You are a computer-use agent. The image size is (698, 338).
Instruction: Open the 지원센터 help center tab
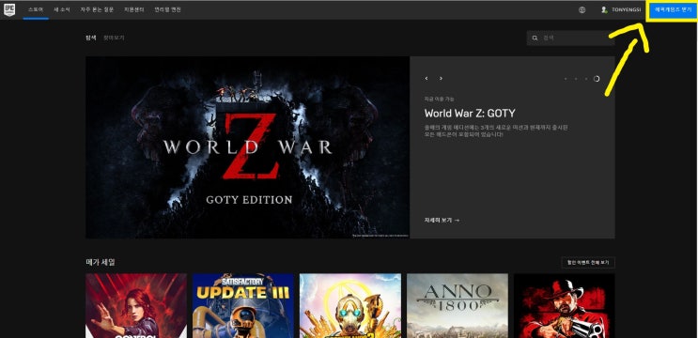click(x=134, y=9)
